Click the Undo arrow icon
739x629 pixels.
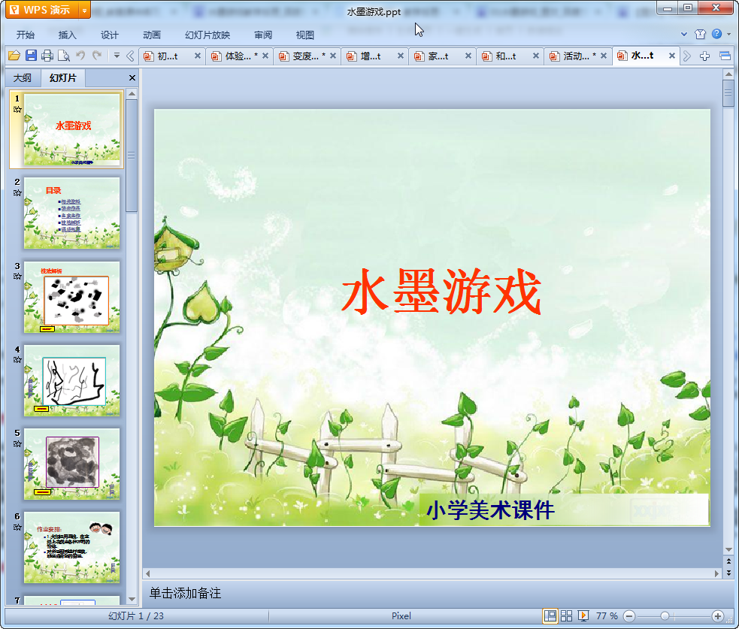[80, 56]
